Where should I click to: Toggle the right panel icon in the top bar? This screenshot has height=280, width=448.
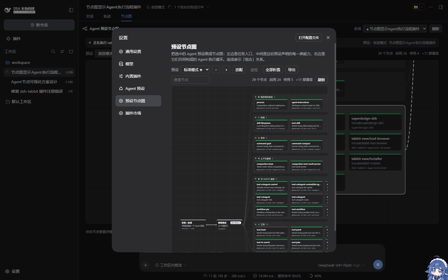(441, 7)
